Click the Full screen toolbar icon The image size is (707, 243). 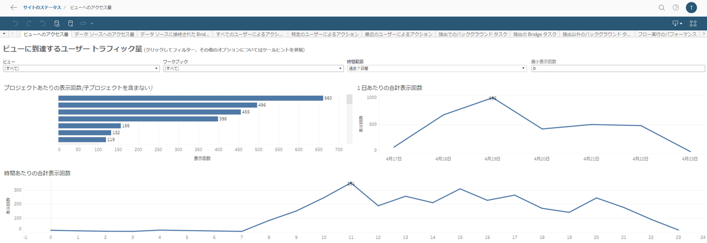tap(693, 24)
